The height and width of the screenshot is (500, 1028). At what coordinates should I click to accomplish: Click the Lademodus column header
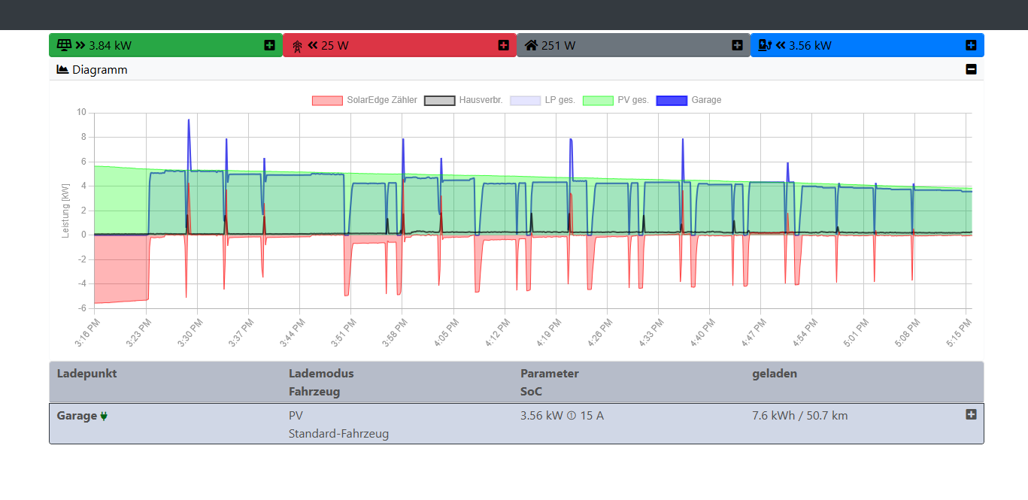click(321, 374)
